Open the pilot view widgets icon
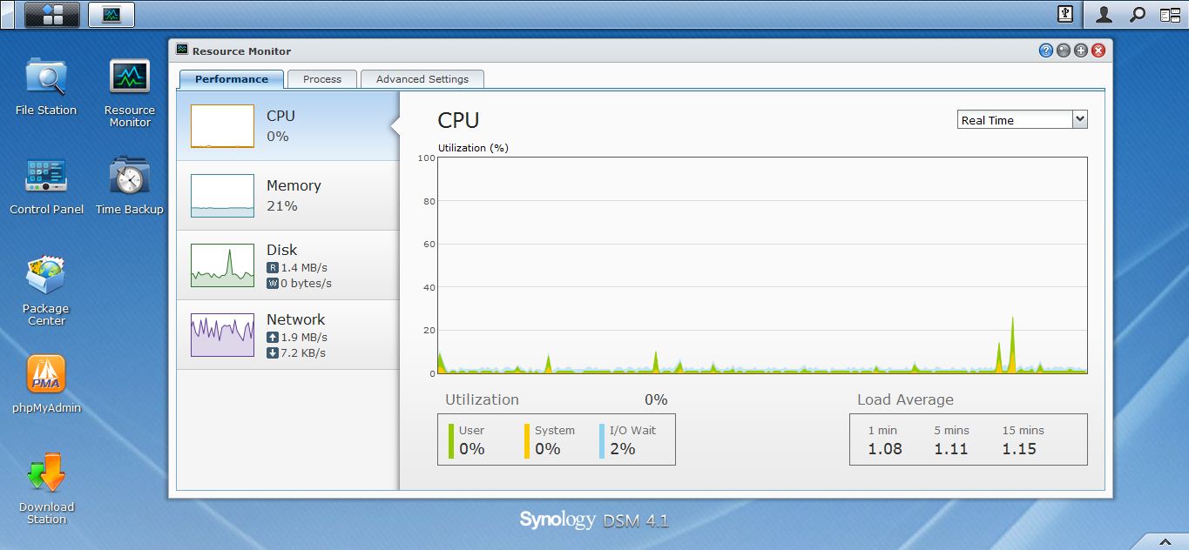Viewport: 1189px width, 550px height. point(1169,14)
